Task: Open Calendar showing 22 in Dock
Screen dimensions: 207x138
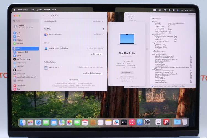Action: [x=85, y=123]
